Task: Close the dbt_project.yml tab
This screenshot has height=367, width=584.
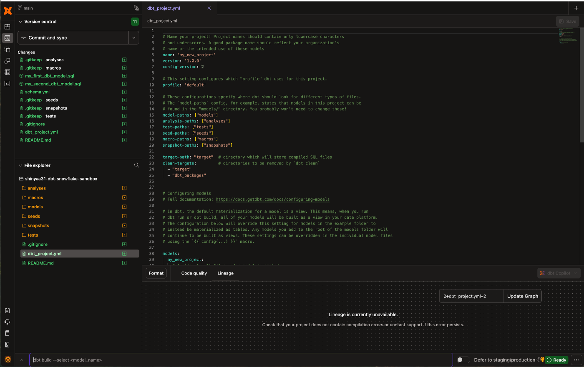Action: point(209,8)
